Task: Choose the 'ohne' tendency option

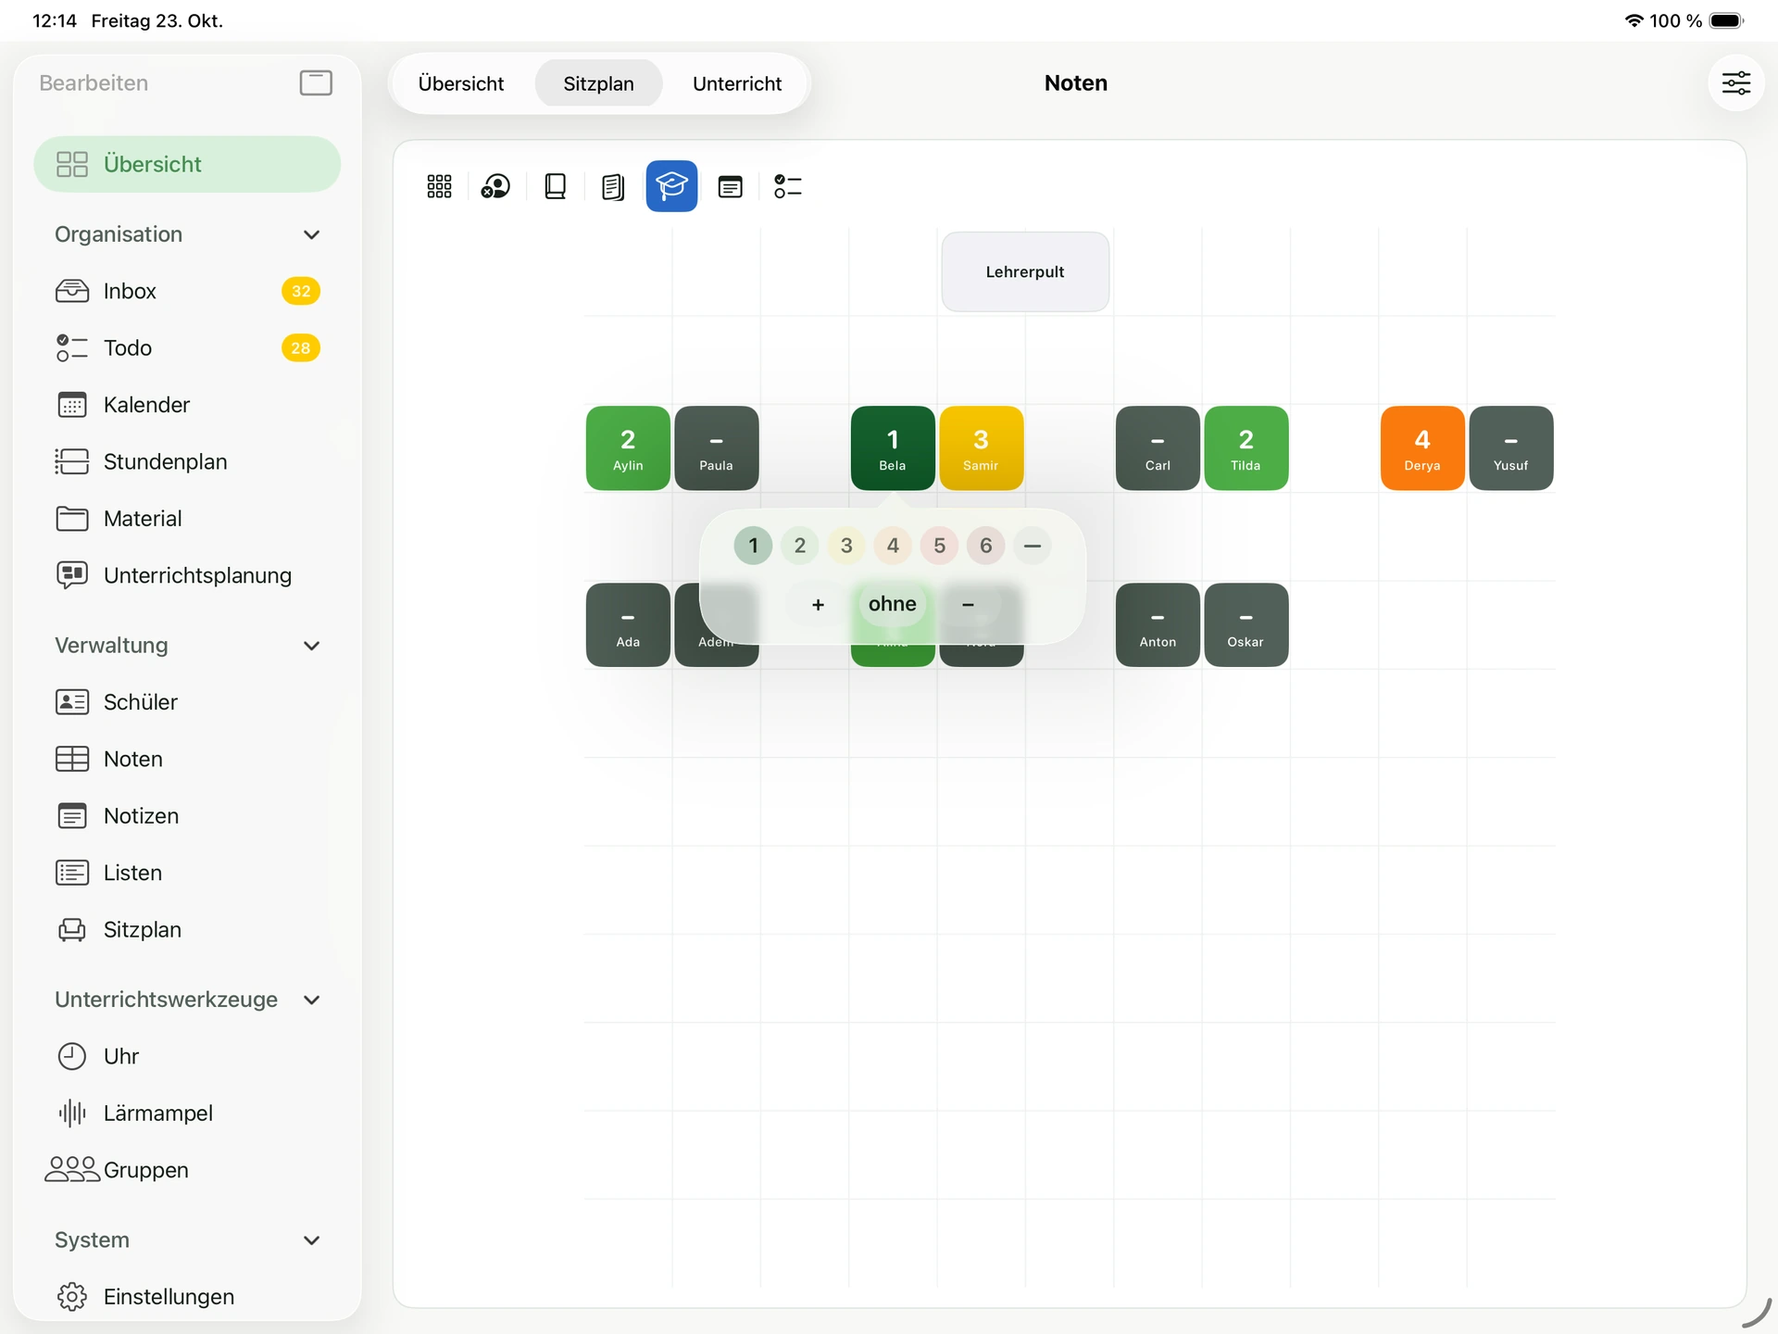Action: [893, 604]
